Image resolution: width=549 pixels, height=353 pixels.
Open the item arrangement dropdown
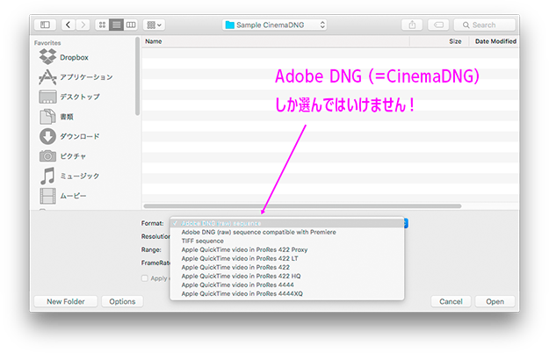(x=155, y=25)
